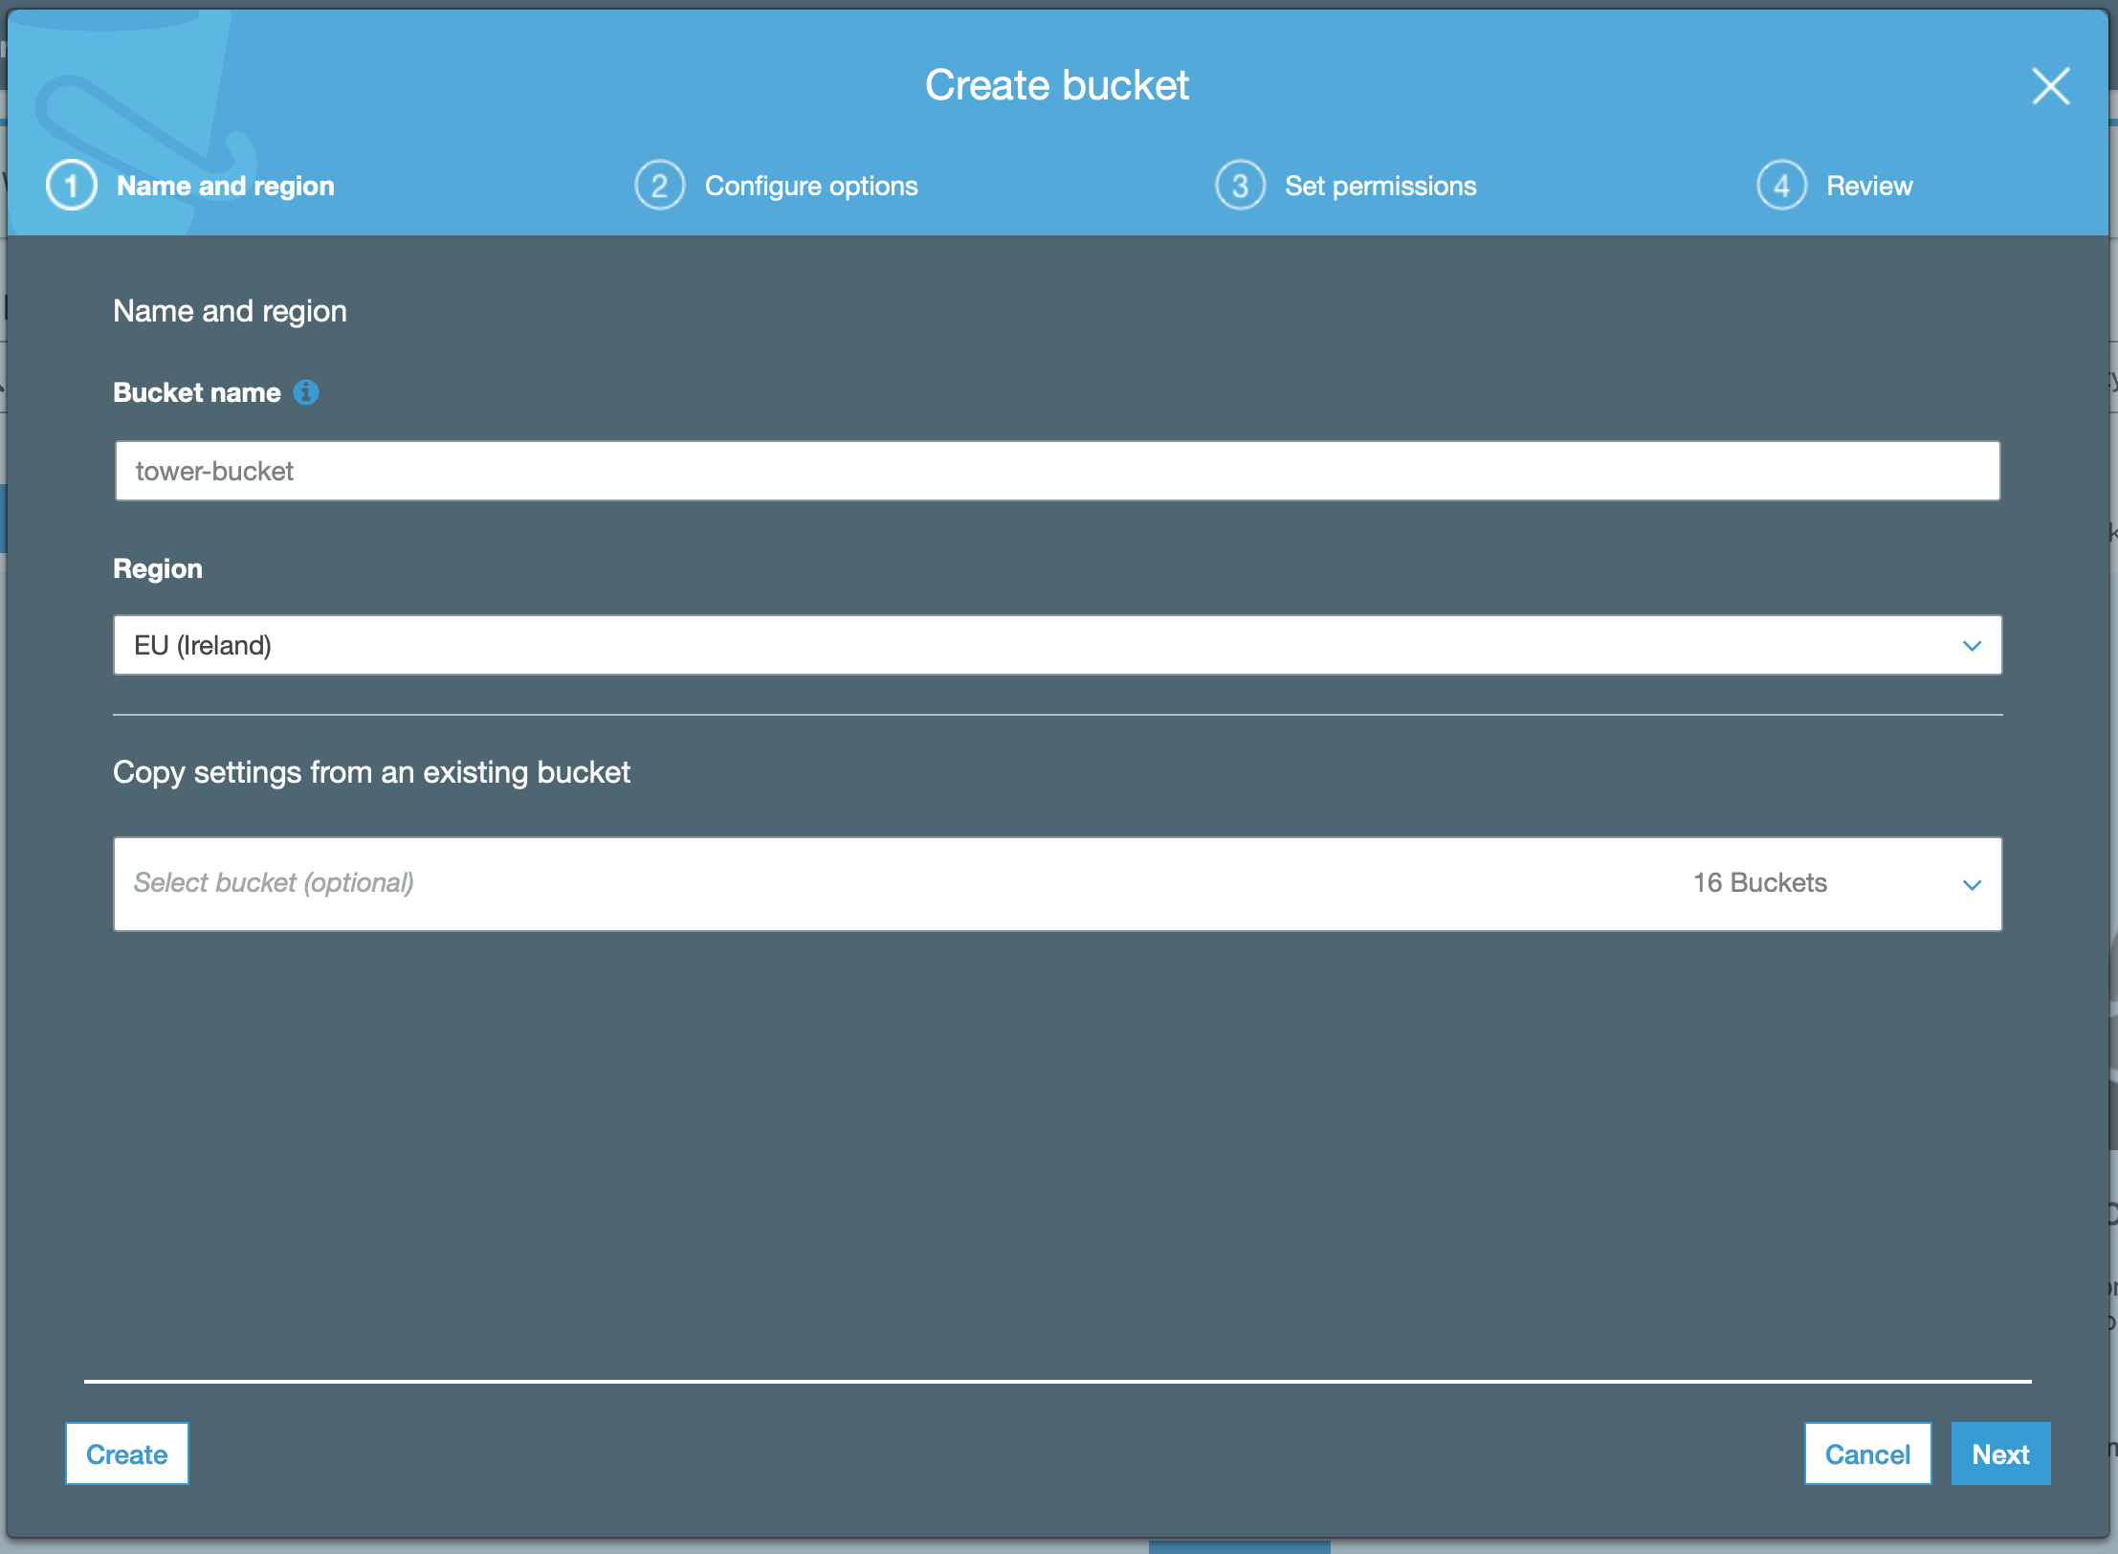Screen dimensions: 2118x1554
Task: Click the step 1 circle icon
Action: point(72,186)
